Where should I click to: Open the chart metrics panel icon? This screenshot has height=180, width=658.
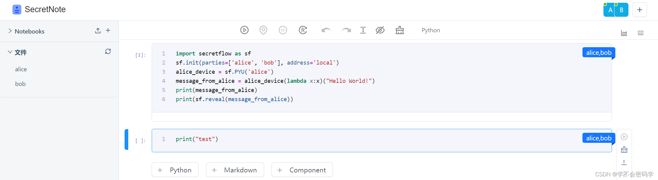click(x=624, y=33)
